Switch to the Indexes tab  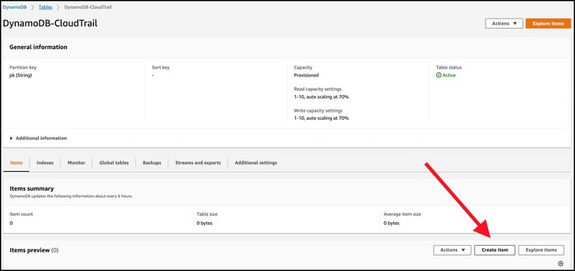(x=45, y=162)
